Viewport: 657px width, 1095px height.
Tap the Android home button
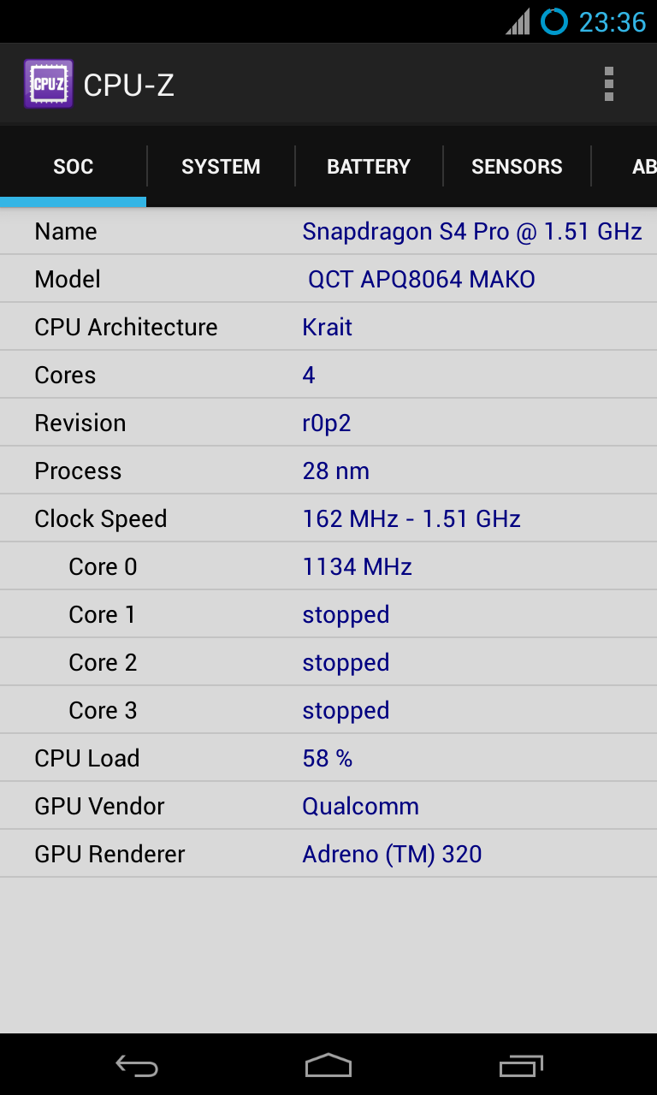point(328,1065)
